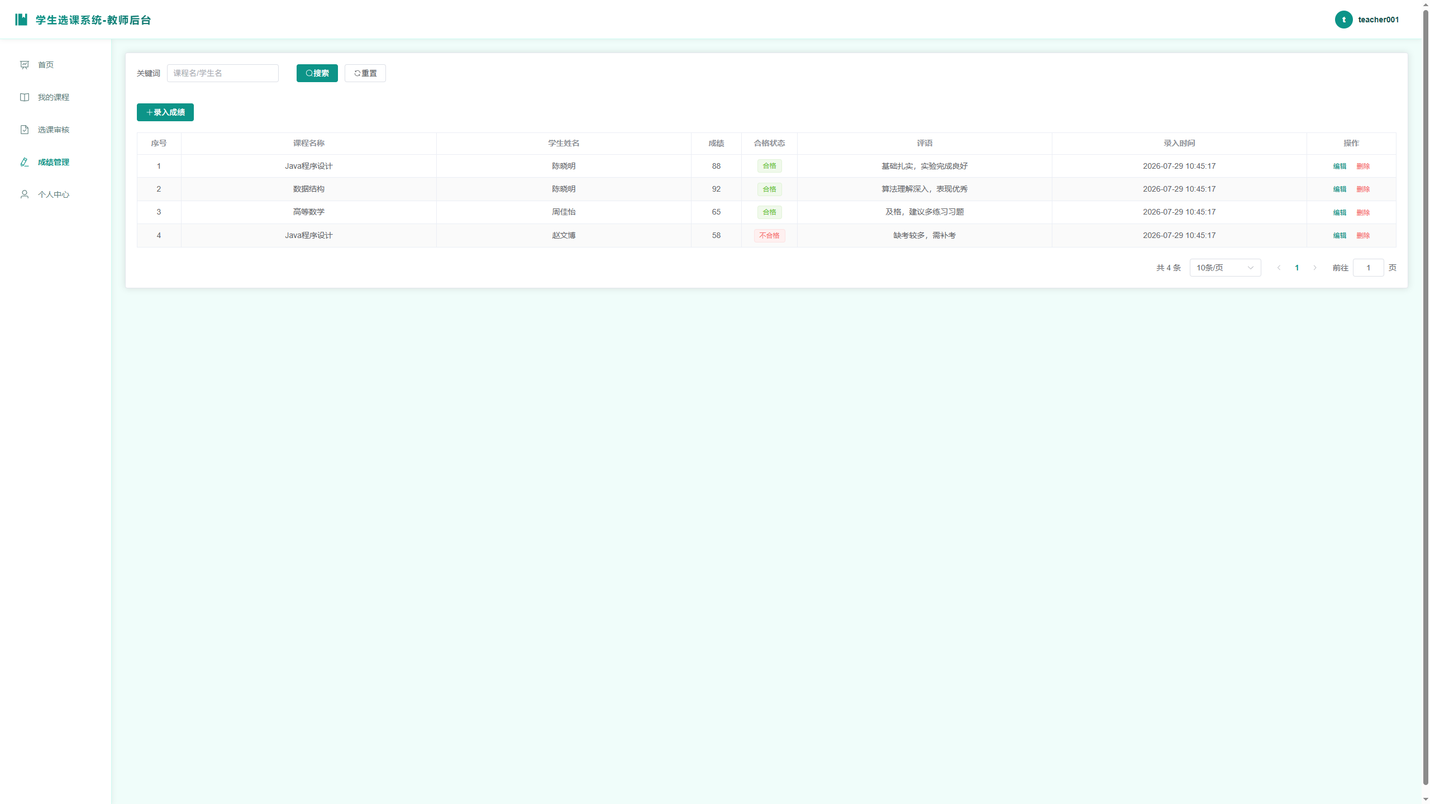Image resolution: width=1430 pixels, height=804 pixels.
Task: Edit the 赵文博 grade row
Action: pyautogui.click(x=1340, y=235)
